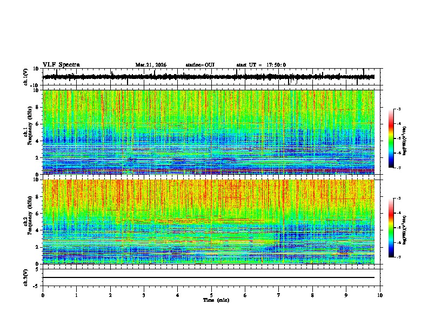Select the "start UT = 17:50:0" text

coord(261,65)
